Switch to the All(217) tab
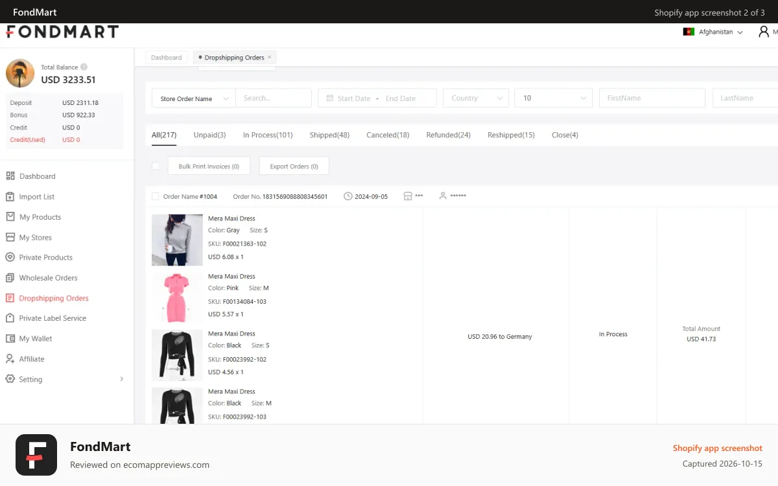This screenshot has height=486, width=778. coord(164,135)
